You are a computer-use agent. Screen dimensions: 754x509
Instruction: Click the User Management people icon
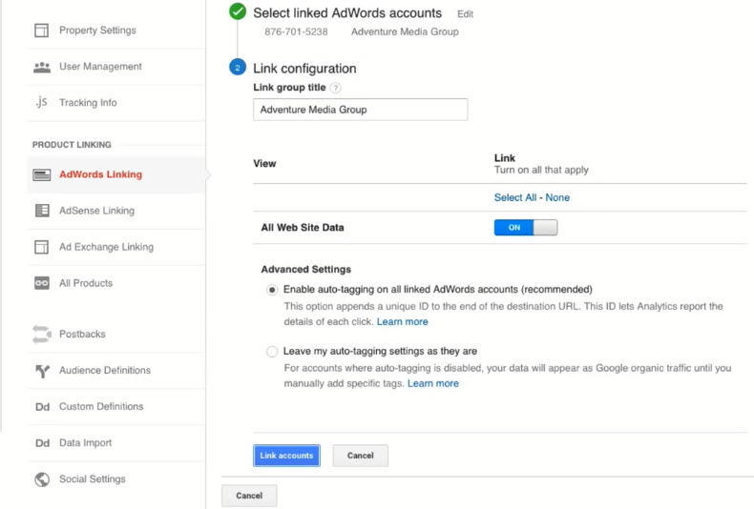point(41,67)
